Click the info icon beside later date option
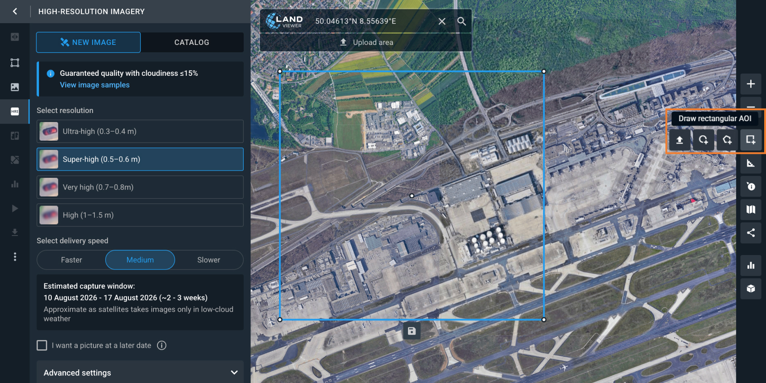Image resolution: width=766 pixels, height=383 pixels. pyautogui.click(x=162, y=345)
